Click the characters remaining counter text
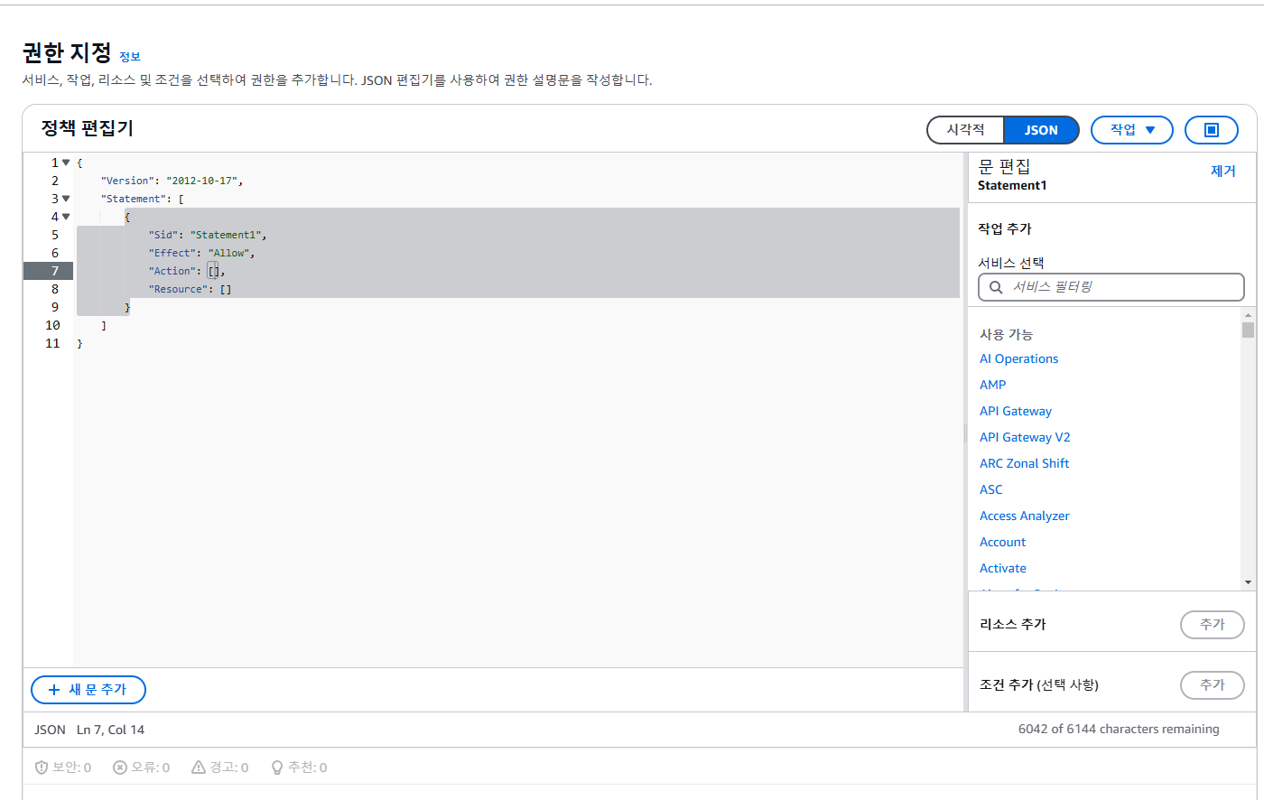The height and width of the screenshot is (800, 1264). coord(1119,729)
